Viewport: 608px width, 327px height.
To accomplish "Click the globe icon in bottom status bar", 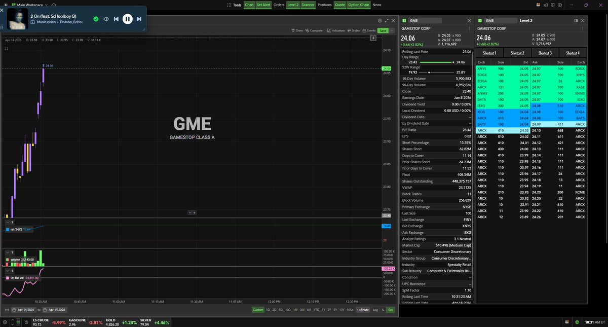I will [577, 322].
